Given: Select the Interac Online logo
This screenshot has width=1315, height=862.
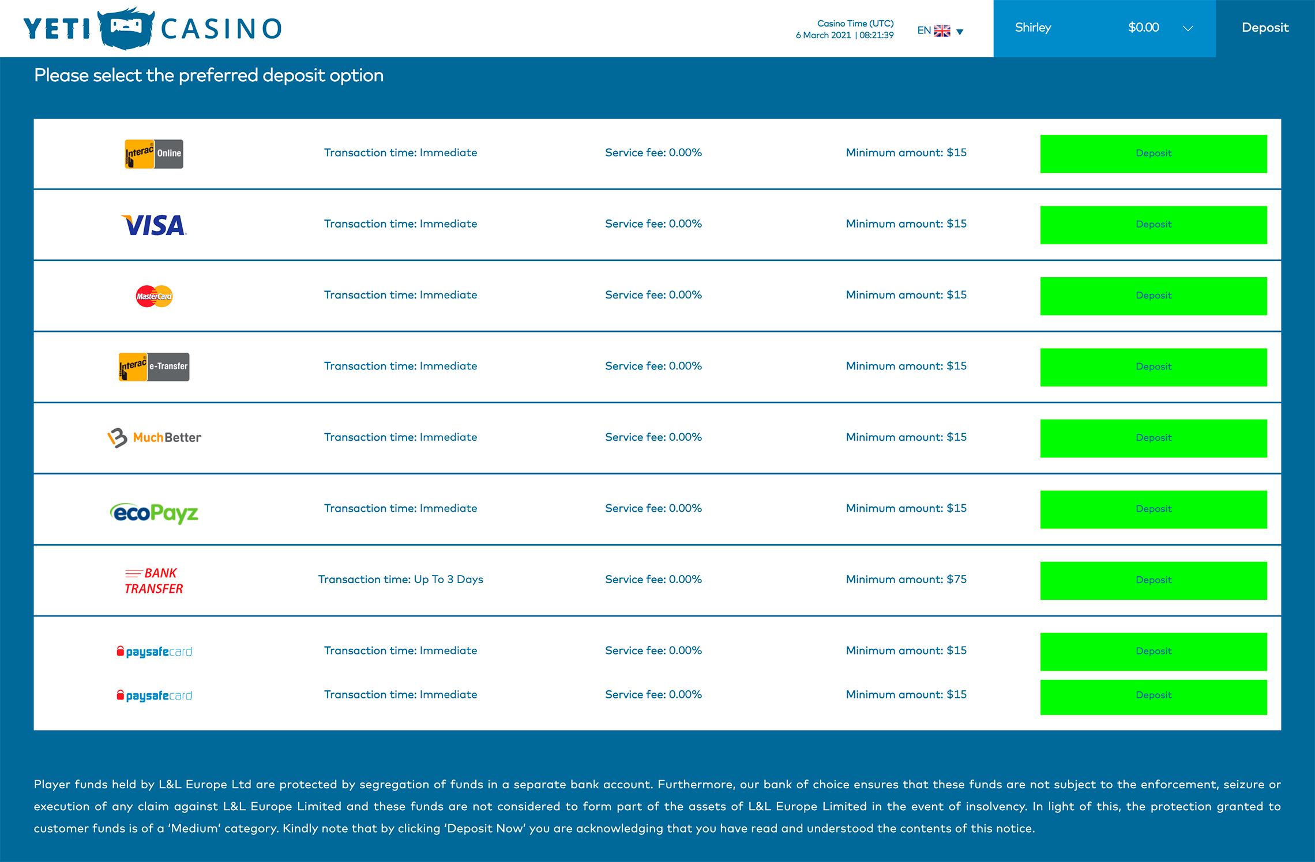Looking at the screenshot, I should [x=154, y=154].
